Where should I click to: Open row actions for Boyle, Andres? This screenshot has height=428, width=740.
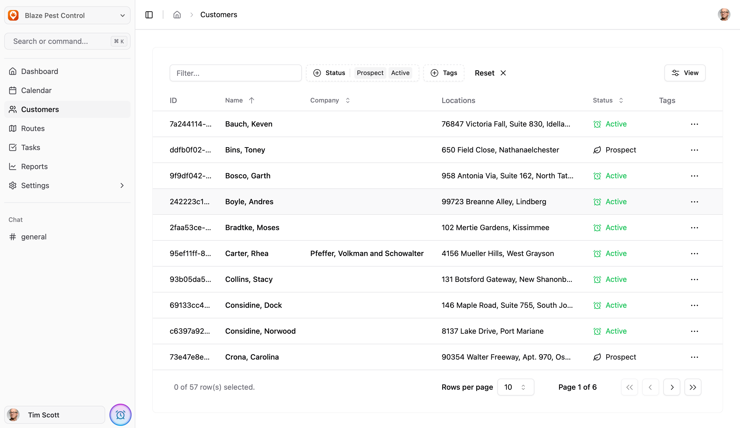pos(694,202)
